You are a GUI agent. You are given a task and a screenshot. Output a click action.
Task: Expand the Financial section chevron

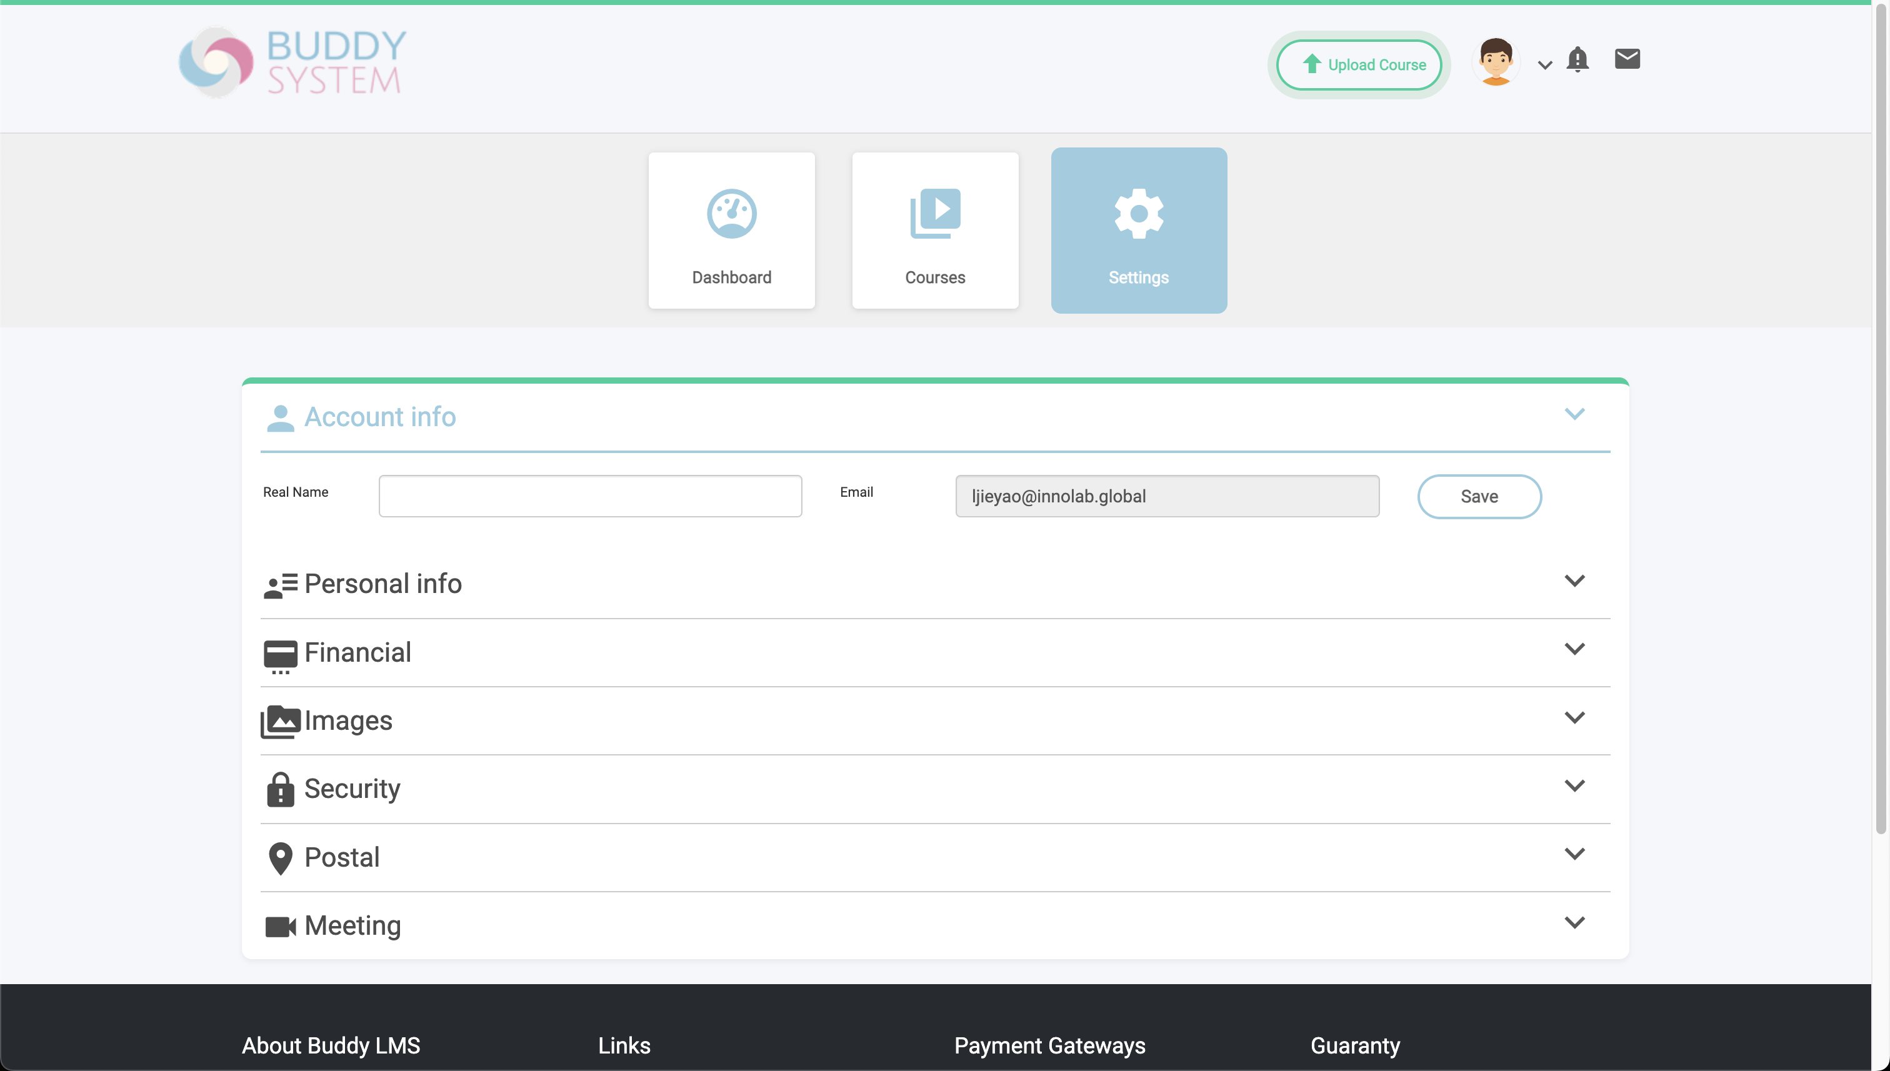1574,649
